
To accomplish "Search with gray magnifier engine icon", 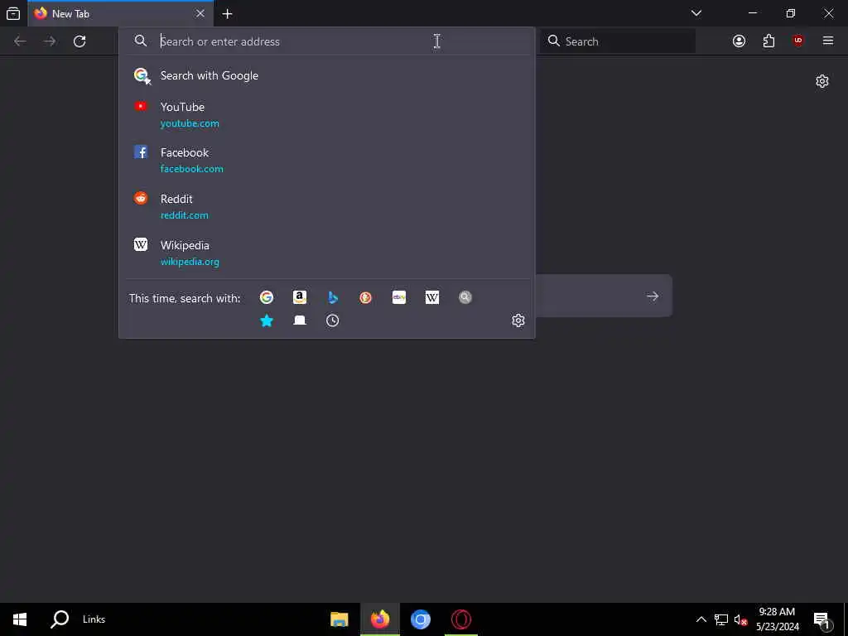I will (465, 297).
